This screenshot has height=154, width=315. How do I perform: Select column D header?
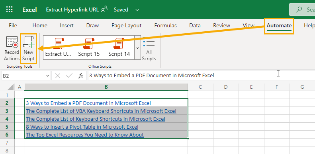tap(226, 87)
